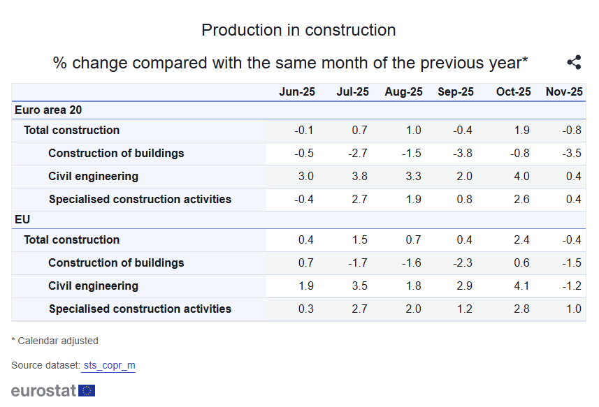Click the Oct-25 column header
599x407 pixels.
[513, 92]
